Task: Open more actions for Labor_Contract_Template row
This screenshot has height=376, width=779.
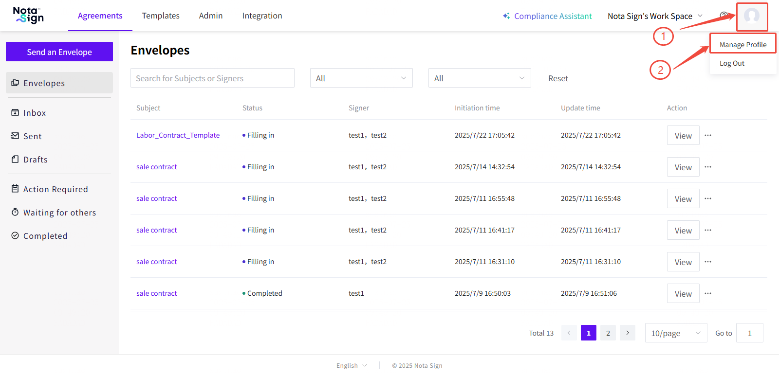Action: [708, 135]
